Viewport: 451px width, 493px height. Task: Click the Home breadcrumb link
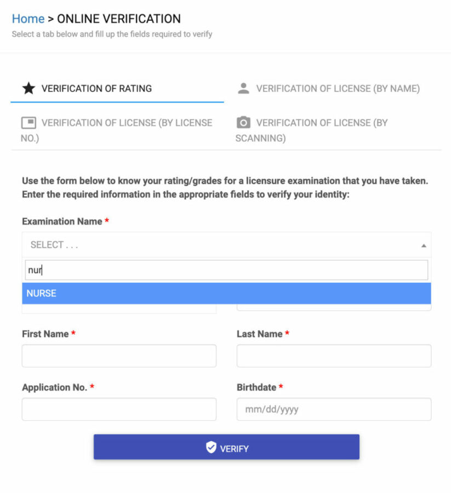click(x=28, y=19)
